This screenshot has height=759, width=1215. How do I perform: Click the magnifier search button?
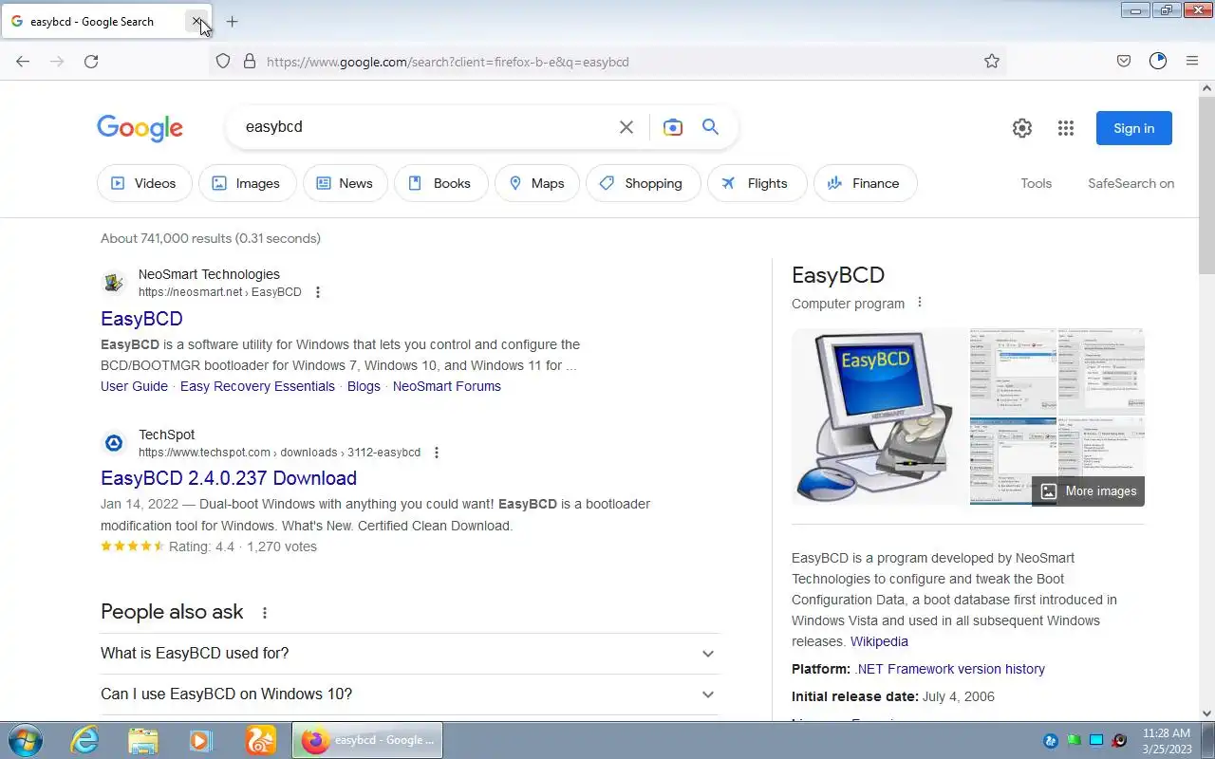click(710, 127)
